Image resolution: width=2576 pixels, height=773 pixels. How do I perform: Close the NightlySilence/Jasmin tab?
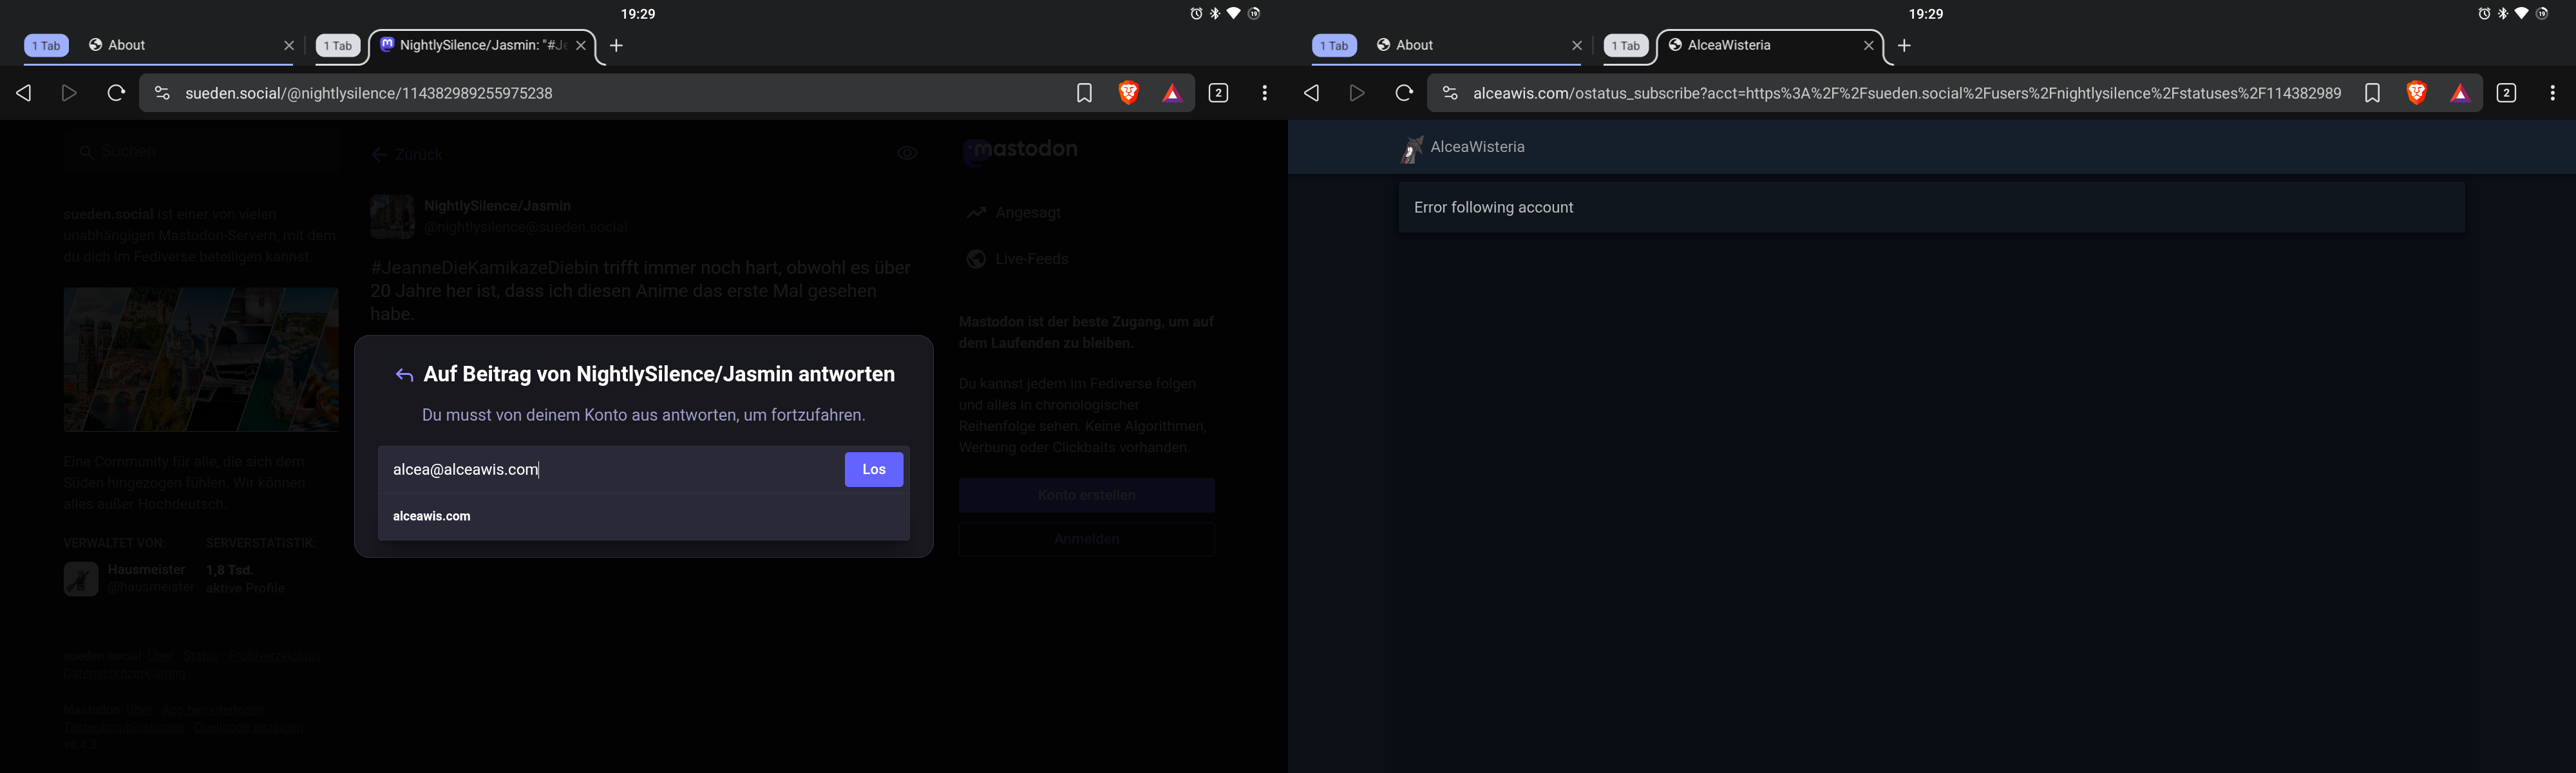(x=581, y=45)
